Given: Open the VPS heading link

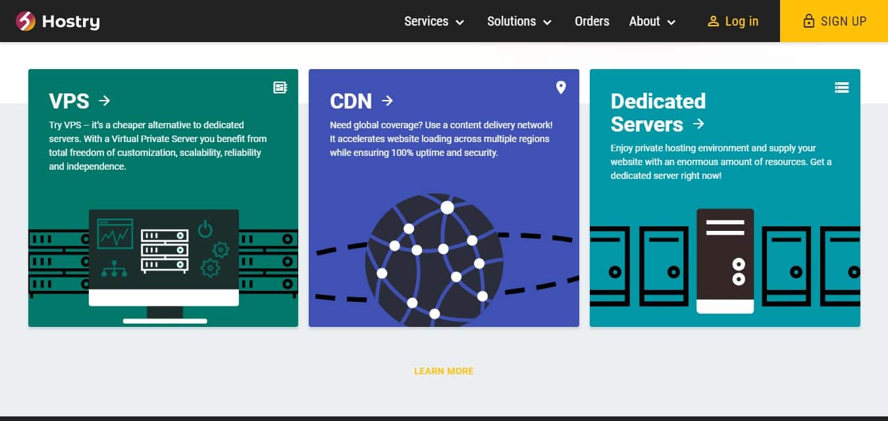Looking at the screenshot, I should pos(69,101).
